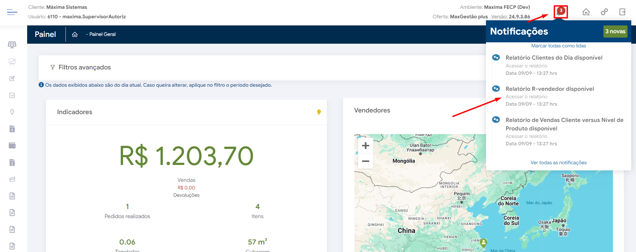Click the lightbulb tip icon in Indicadores
The height and width of the screenshot is (252, 636).
pyautogui.click(x=319, y=112)
